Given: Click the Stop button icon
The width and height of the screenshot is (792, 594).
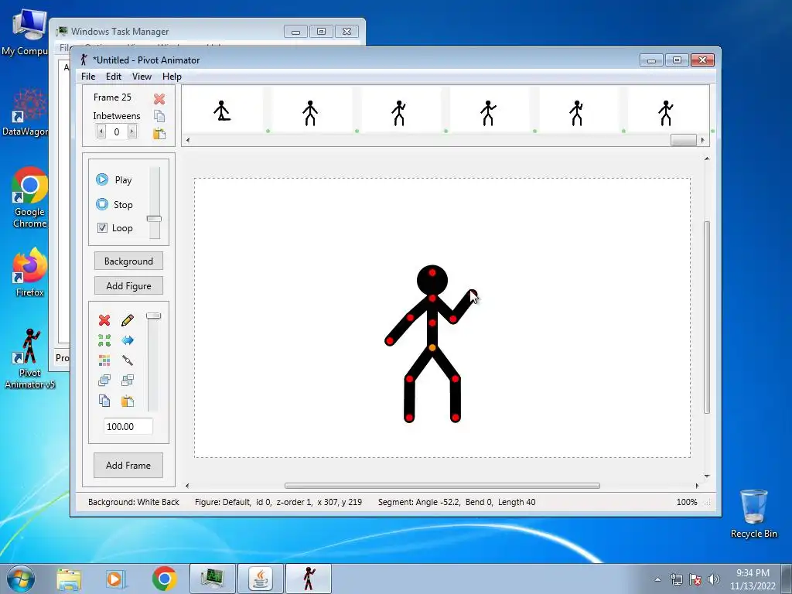Looking at the screenshot, I should tap(102, 204).
